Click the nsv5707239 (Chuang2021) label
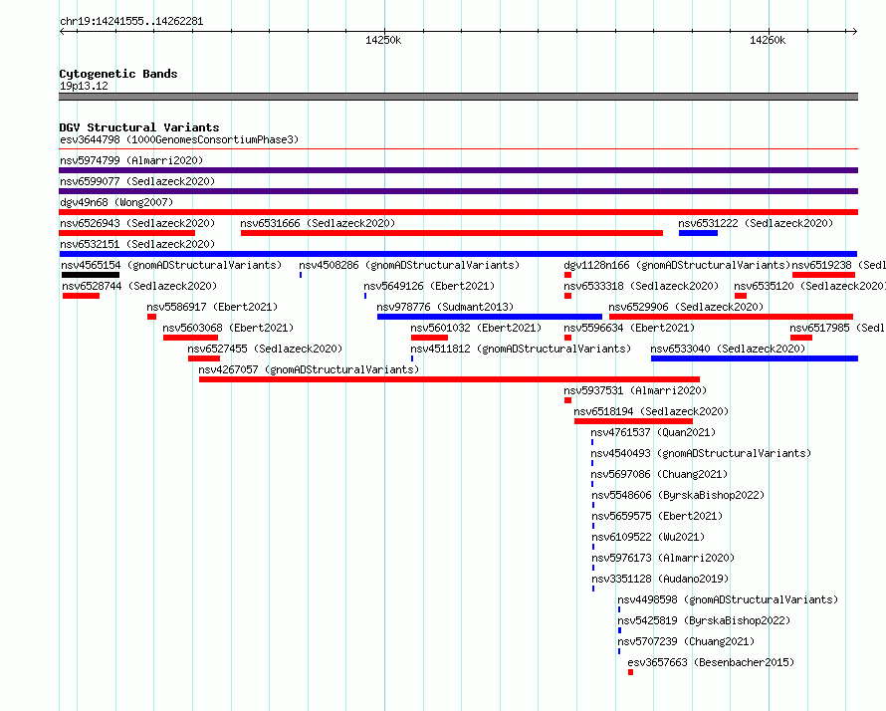 click(x=686, y=641)
